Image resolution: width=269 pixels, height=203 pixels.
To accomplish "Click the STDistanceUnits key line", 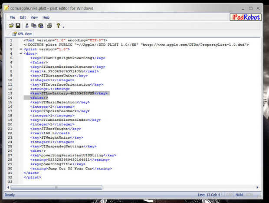I will tap(59, 76).
